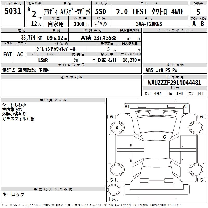The height and width of the screenshot is (208, 208).
Task: Click the color number LS9R
Action: pos(43,60)
